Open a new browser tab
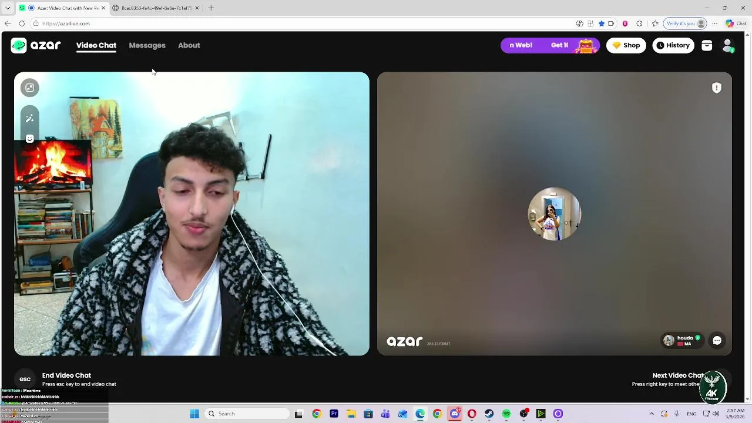Screen dimensions: 752x423 (211, 8)
